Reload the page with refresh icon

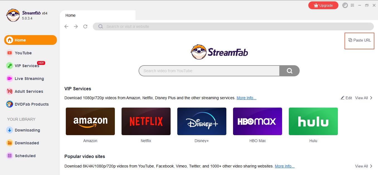(x=85, y=26)
